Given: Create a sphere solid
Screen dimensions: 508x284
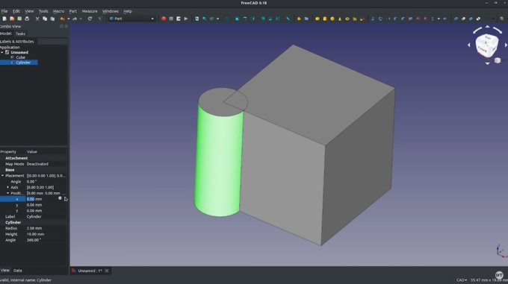Looking at the screenshot, I should (x=332, y=19).
